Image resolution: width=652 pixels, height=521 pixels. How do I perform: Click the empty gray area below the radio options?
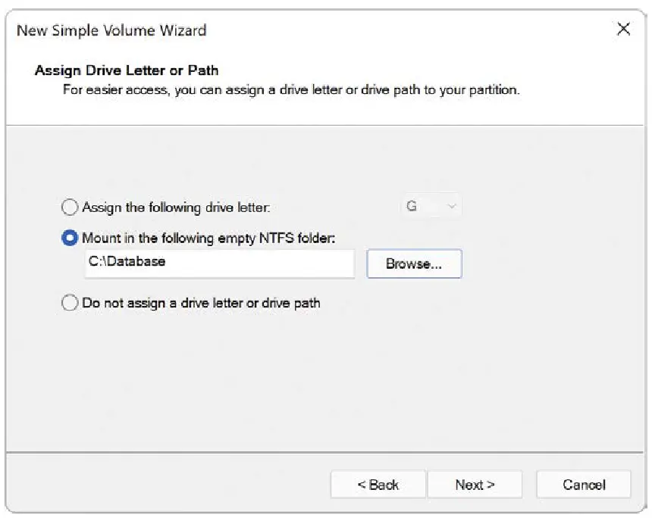click(326, 379)
